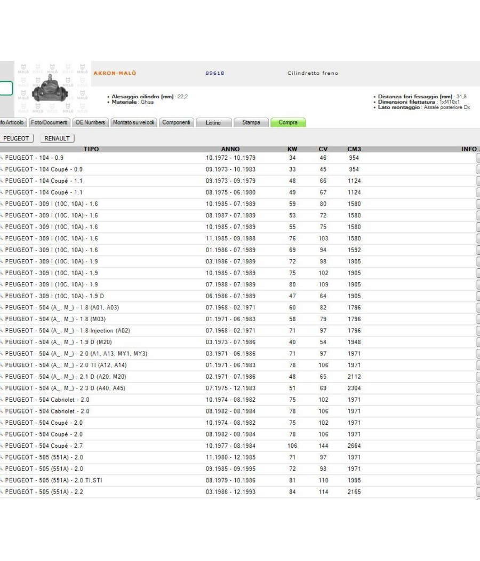The width and height of the screenshot is (480, 561).
Task: Click the year range 11.1985 - 09.1988
Action: point(231,238)
